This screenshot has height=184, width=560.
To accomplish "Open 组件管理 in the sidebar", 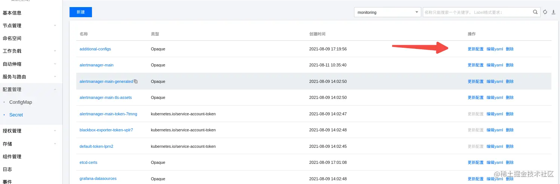I will [x=12, y=156].
